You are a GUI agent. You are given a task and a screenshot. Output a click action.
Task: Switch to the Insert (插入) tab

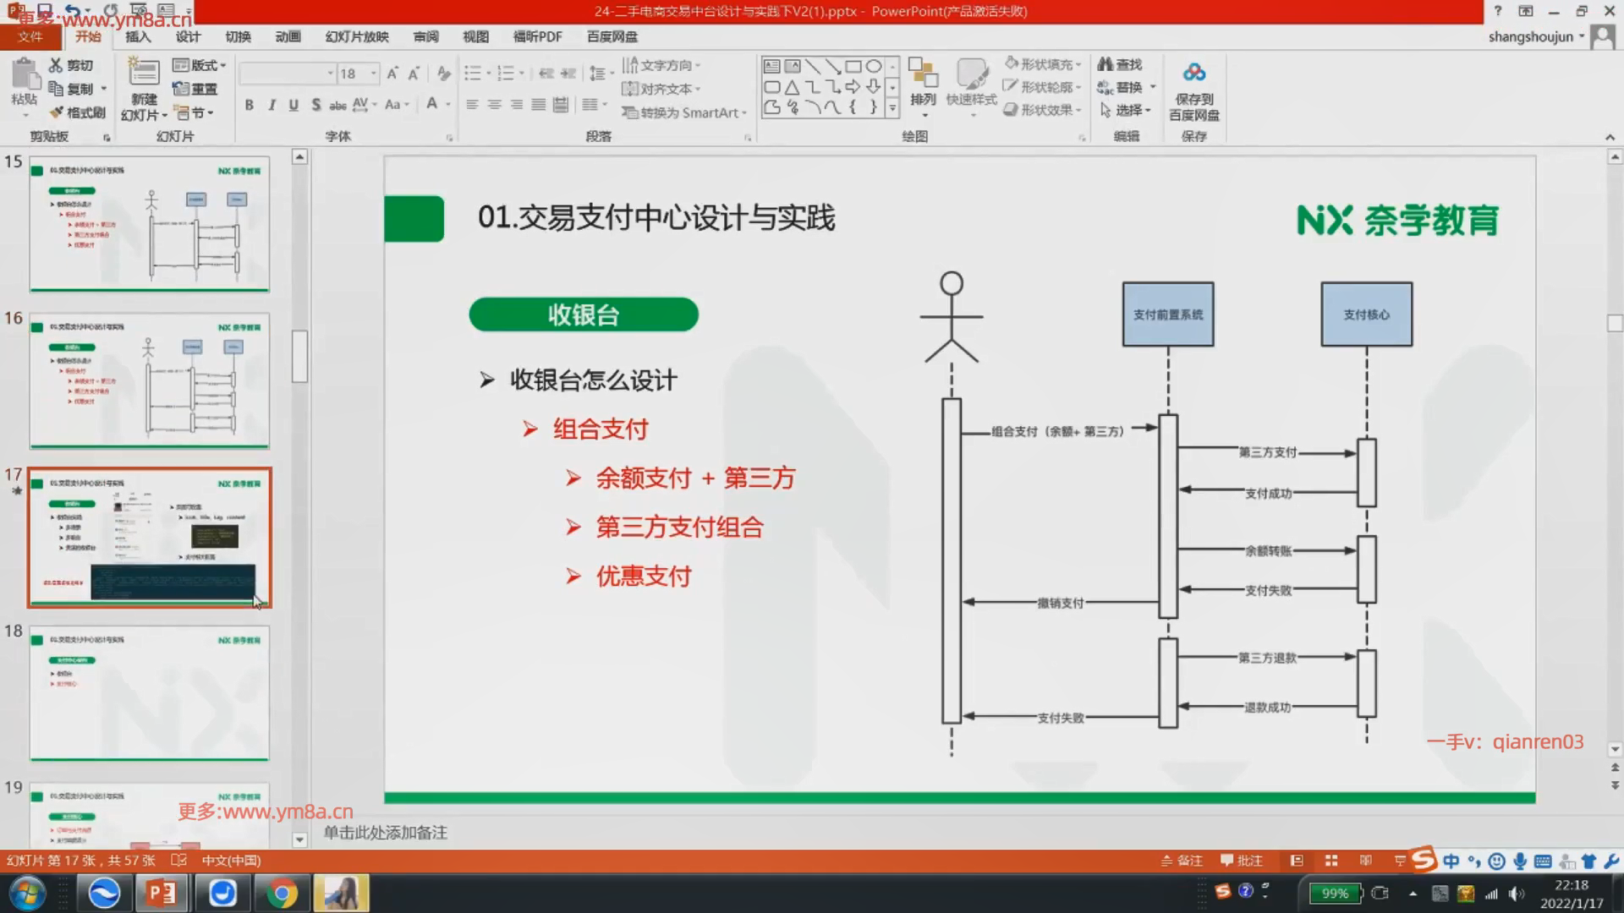pyautogui.click(x=138, y=36)
